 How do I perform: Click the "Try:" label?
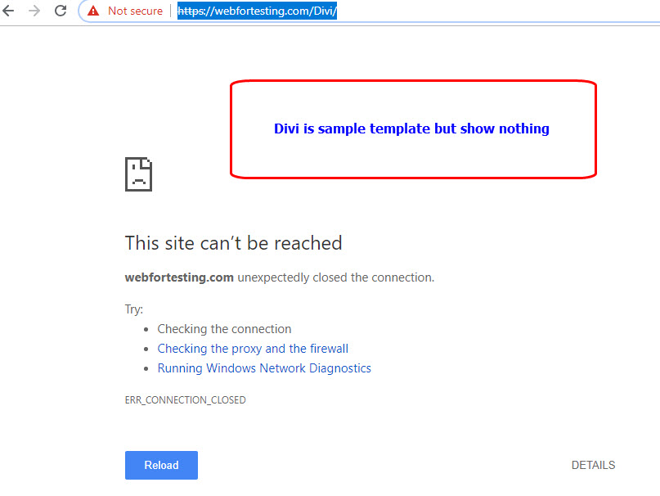[x=134, y=309]
